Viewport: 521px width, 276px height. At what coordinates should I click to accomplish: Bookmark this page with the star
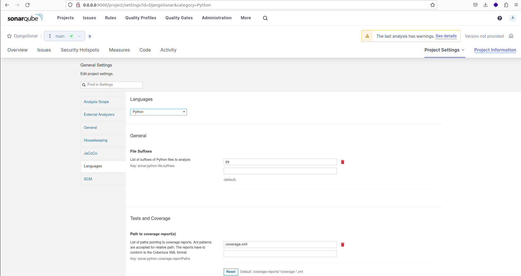click(x=432, y=5)
